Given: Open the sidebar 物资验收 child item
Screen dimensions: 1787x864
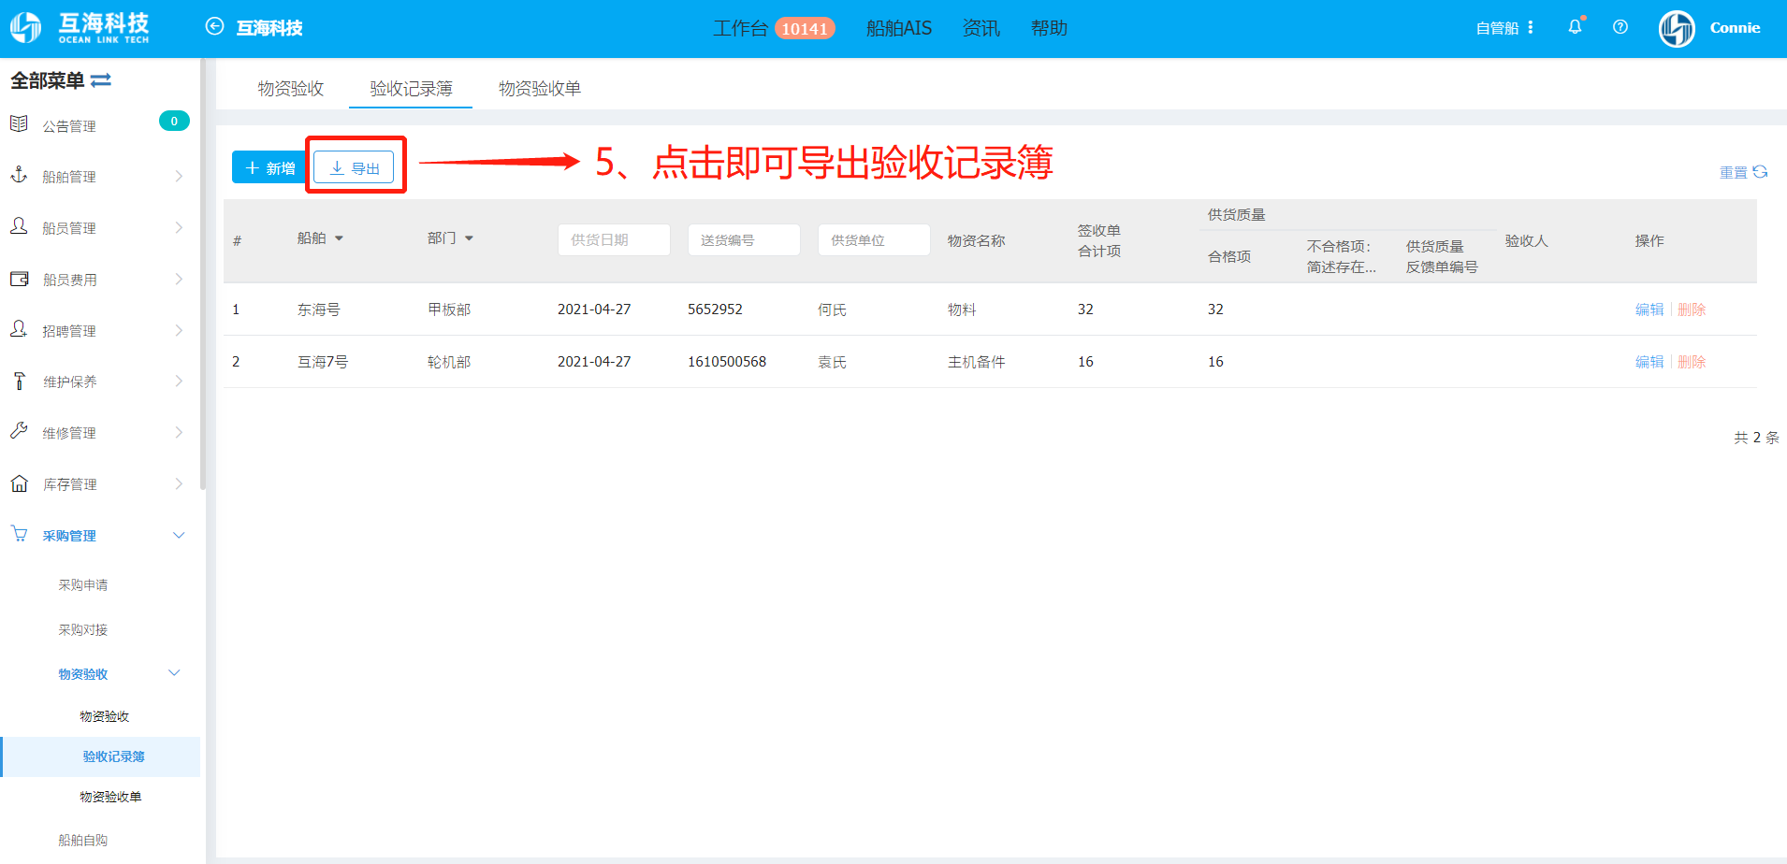Looking at the screenshot, I should pyautogui.click(x=105, y=716).
